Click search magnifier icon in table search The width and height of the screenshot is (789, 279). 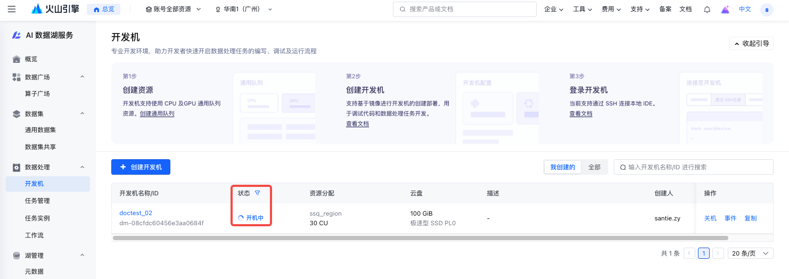pyautogui.click(x=623, y=167)
